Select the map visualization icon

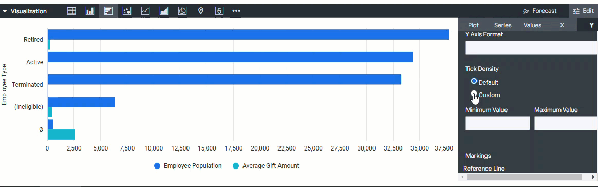pyautogui.click(x=201, y=11)
